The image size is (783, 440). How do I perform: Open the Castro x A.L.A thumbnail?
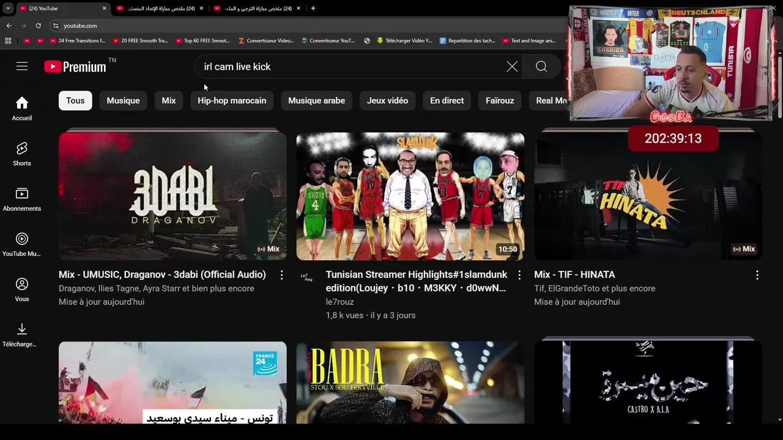[648, 383]
